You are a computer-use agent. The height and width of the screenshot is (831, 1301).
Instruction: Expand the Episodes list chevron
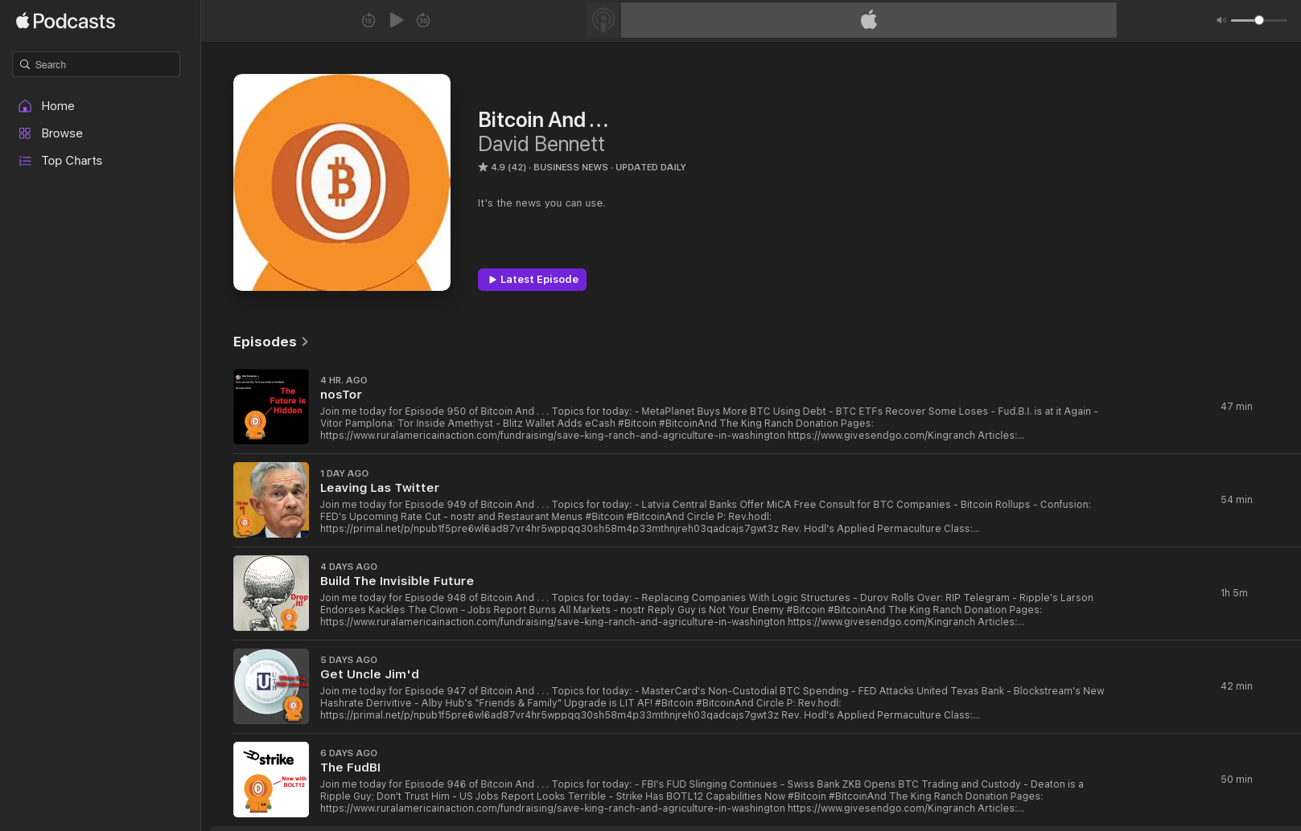(305, 342)
